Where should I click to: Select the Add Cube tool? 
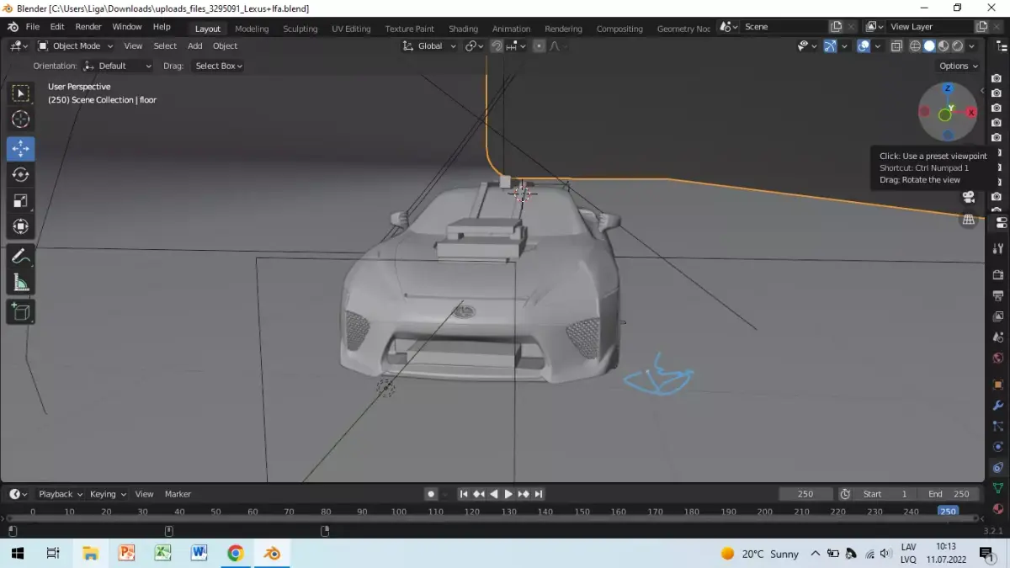(x=21, y=311)
